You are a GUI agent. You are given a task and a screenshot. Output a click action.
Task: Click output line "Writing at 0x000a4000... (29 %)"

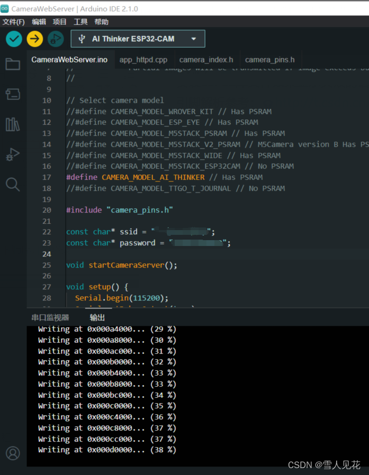[x=107, y=329]
